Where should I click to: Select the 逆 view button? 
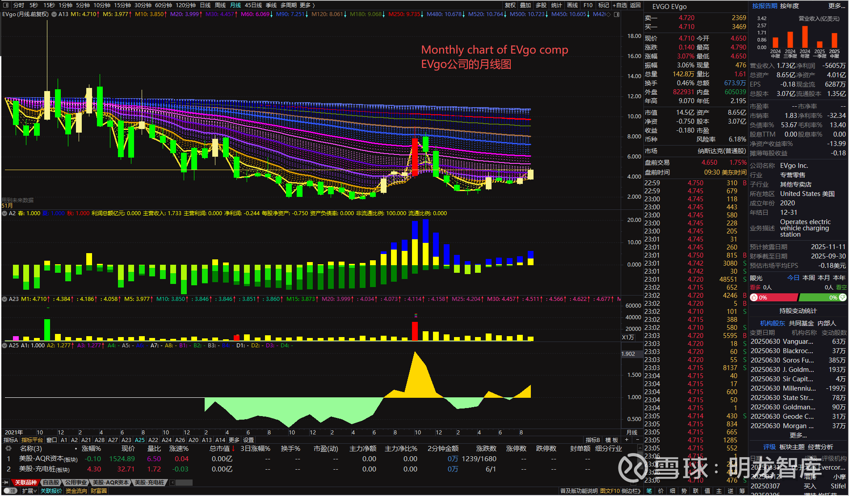click(731, 491)
